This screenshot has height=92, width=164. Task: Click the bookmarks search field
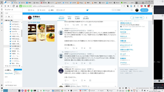pyautogui.click(x=13, y=13)
